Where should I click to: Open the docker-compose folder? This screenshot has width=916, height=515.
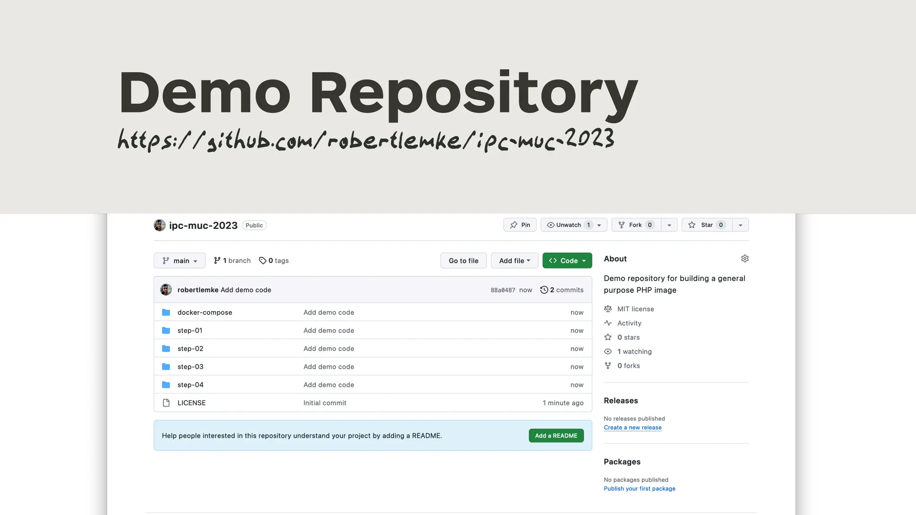(205, 312)
